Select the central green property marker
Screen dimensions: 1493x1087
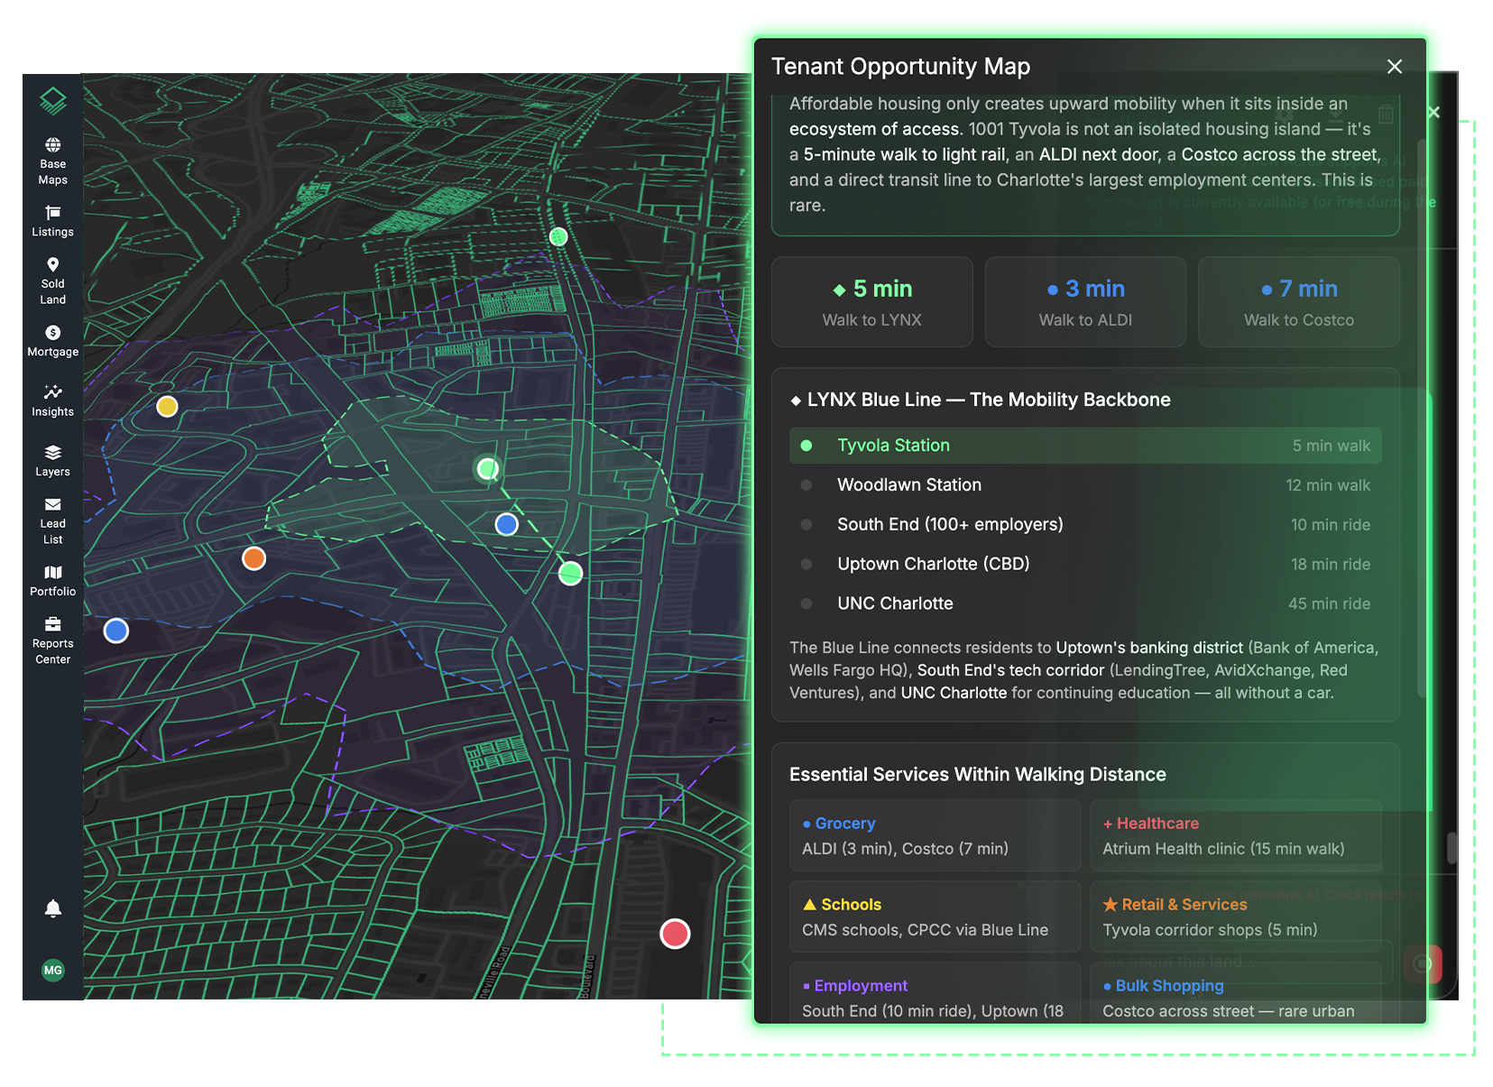[x=487, y=468]
